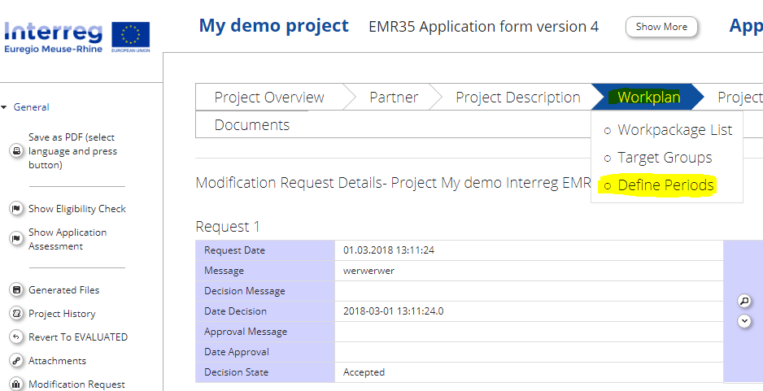Select the highlighted Define Periods entry

click(x=665, y=185)
